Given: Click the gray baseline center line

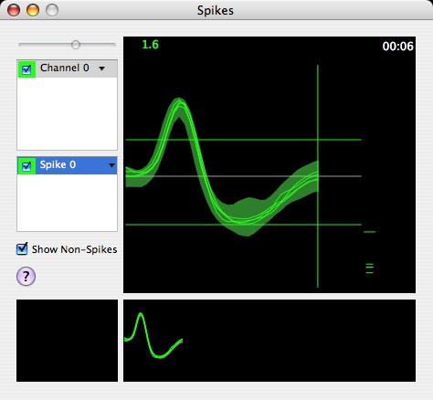Looking at the screenshot, I should click(x=243, y=176).
